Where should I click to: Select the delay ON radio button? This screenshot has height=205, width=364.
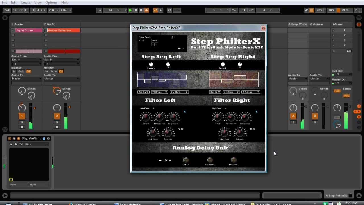[166, 161]
